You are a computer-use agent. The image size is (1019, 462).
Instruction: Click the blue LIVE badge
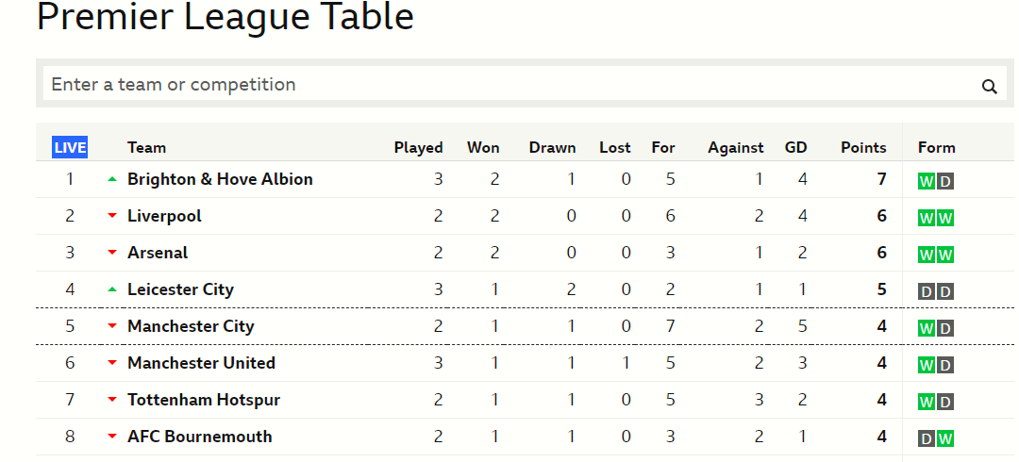70,147
